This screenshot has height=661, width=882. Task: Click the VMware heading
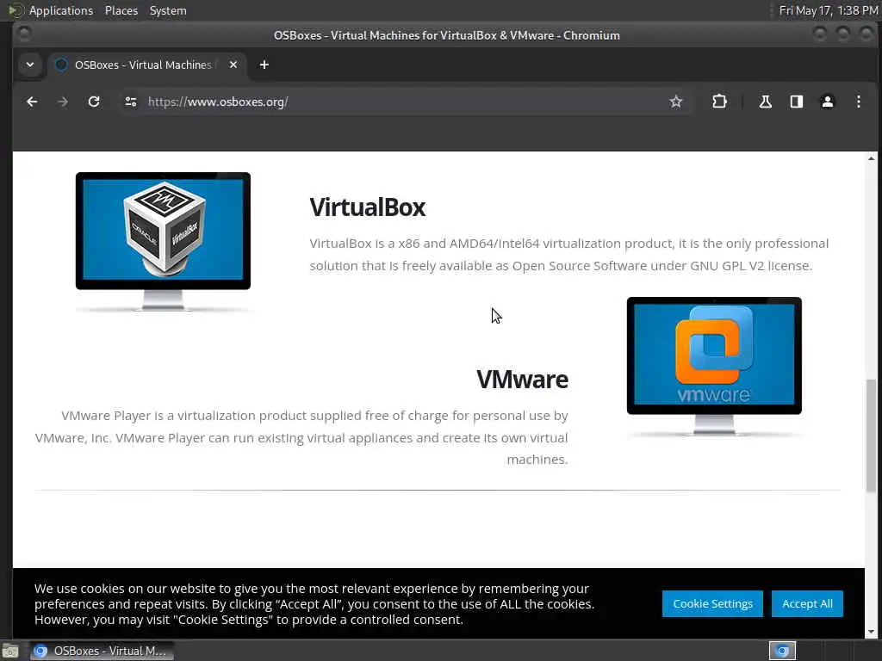[x=522, y=380]
